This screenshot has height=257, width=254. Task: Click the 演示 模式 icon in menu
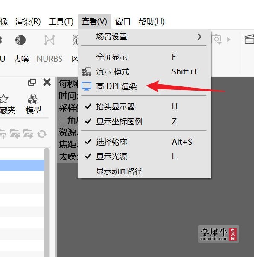point(87,72)
